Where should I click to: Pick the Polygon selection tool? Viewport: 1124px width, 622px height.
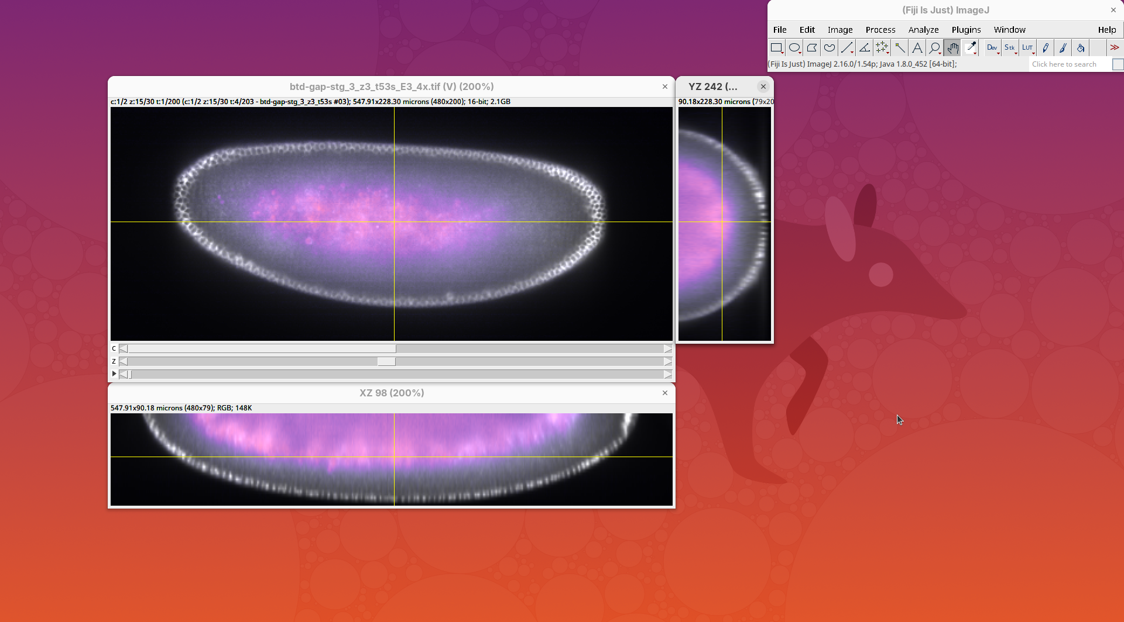point(811,48)
